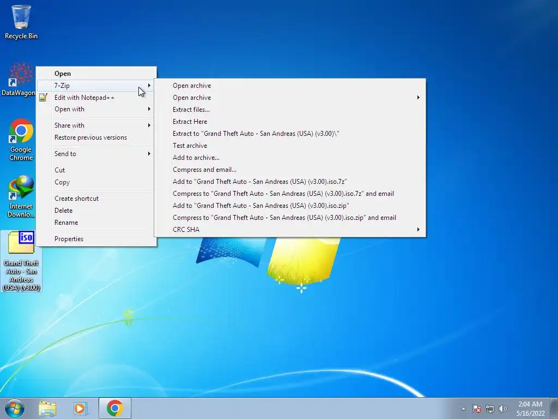Viewport: 558px width, 419px height.
Task: Add to the .iso.zip archive
Action: pyautogui.click(x=290, y=206)
